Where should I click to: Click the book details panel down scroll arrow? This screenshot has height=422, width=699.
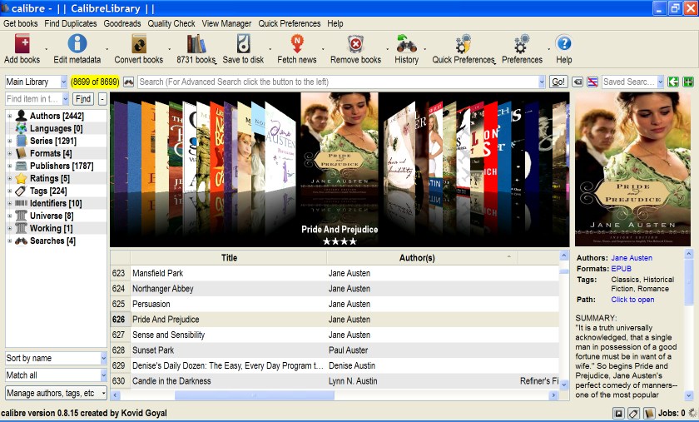point(689,395)
